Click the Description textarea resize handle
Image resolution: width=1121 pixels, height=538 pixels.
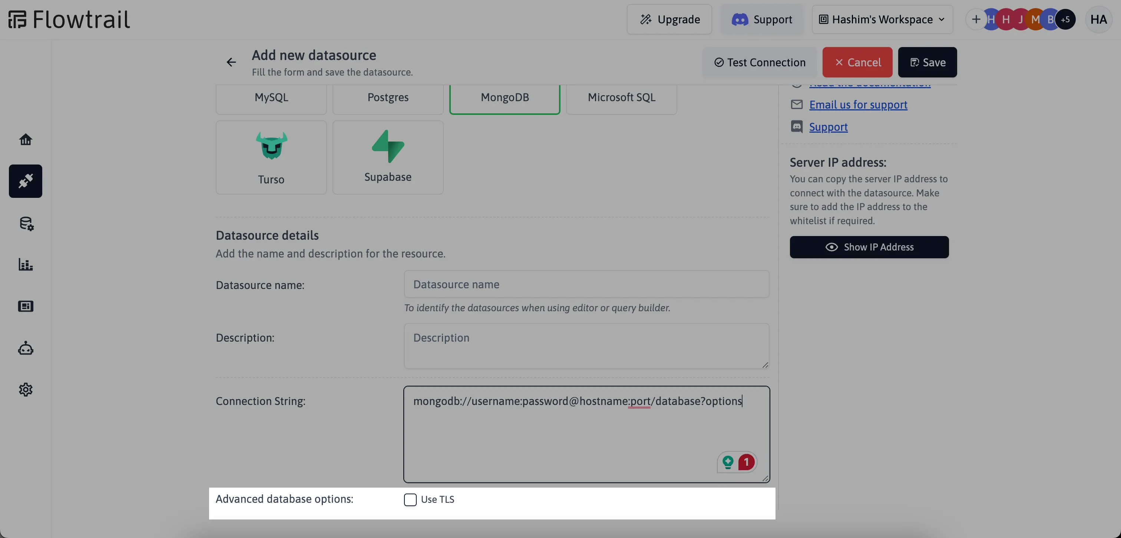(765, 365)
